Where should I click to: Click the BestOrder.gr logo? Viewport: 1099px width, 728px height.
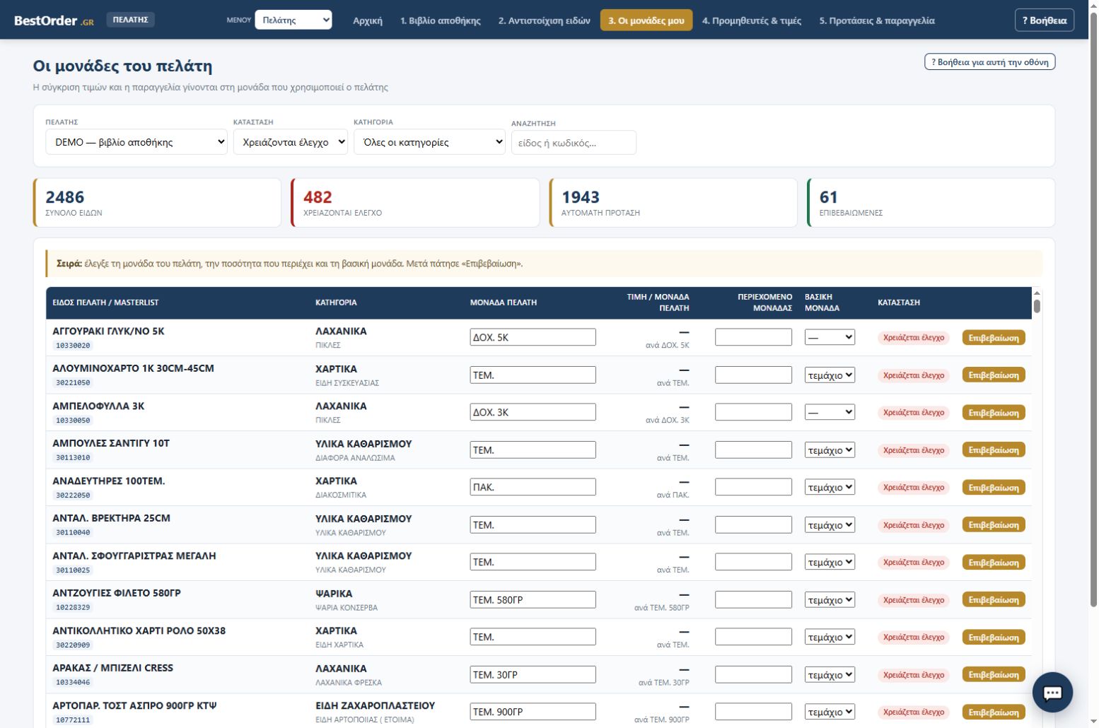54,20
